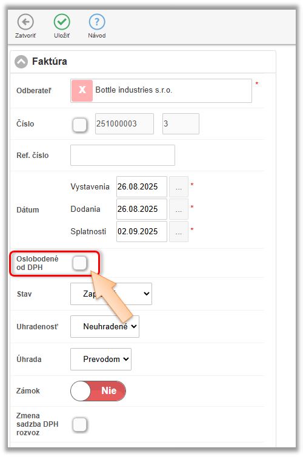This screenshot has width=303, height=457.
Task: Open date picker for Vystavenia date
Action: pos(179,187)
